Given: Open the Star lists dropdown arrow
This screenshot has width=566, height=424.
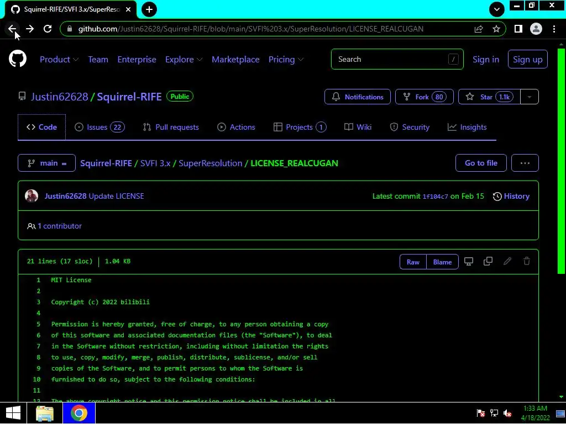Looking at the screenshot, I should click(x=530, y=97).
